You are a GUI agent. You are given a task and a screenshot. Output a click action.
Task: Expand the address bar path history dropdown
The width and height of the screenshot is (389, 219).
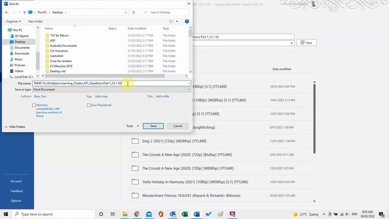coord(126,12)
